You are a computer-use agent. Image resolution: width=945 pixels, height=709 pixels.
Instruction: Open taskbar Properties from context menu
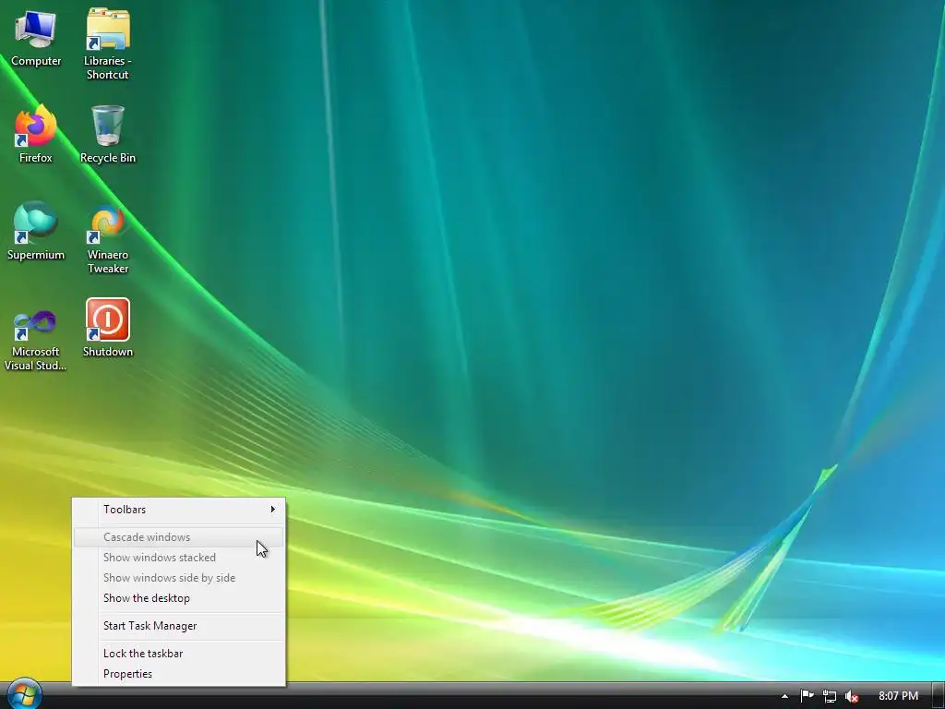(x=179, y=675)
